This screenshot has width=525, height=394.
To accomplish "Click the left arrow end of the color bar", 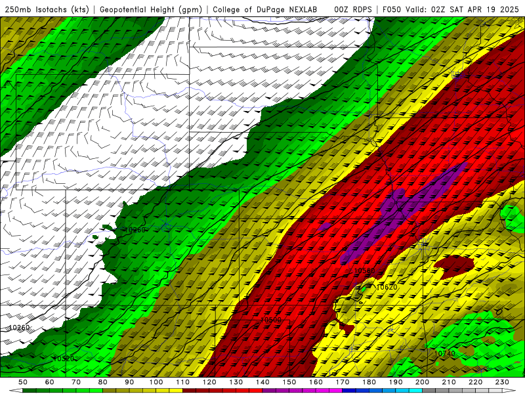I will [16, 391].
